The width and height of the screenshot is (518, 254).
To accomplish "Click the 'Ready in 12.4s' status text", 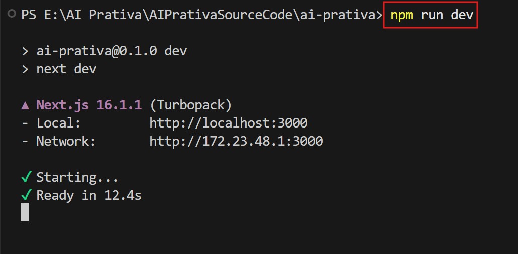I will (89, 195).
